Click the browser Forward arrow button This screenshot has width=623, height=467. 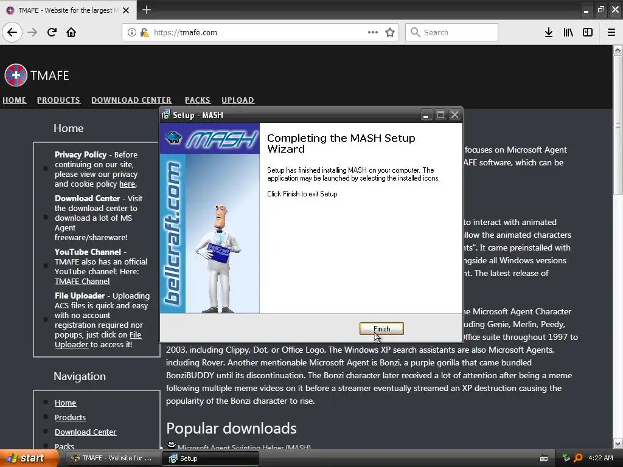[x=32, y=32]
